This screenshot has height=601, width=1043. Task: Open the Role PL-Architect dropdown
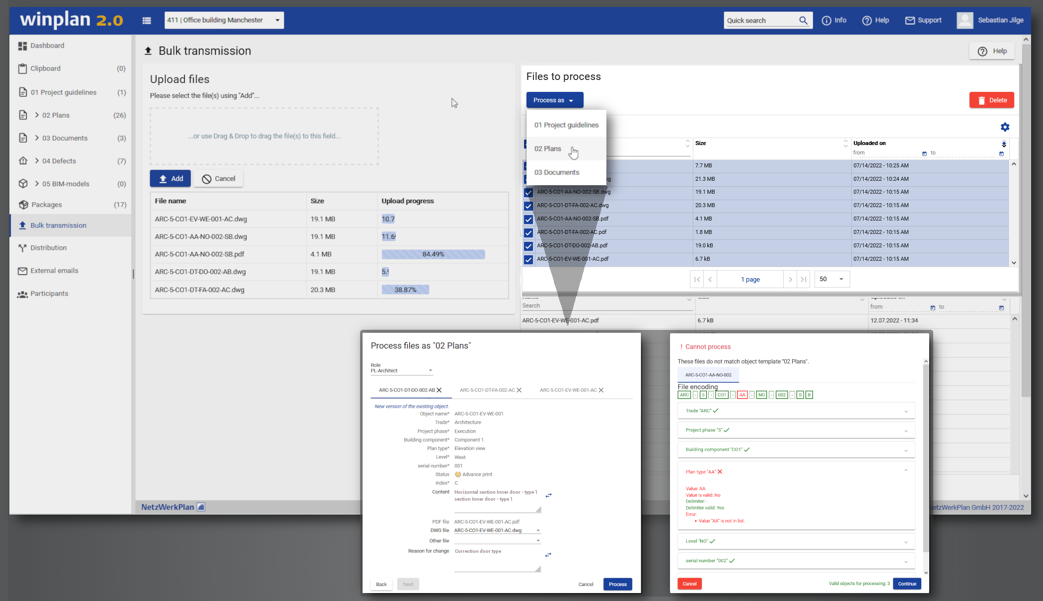point(402,371)
